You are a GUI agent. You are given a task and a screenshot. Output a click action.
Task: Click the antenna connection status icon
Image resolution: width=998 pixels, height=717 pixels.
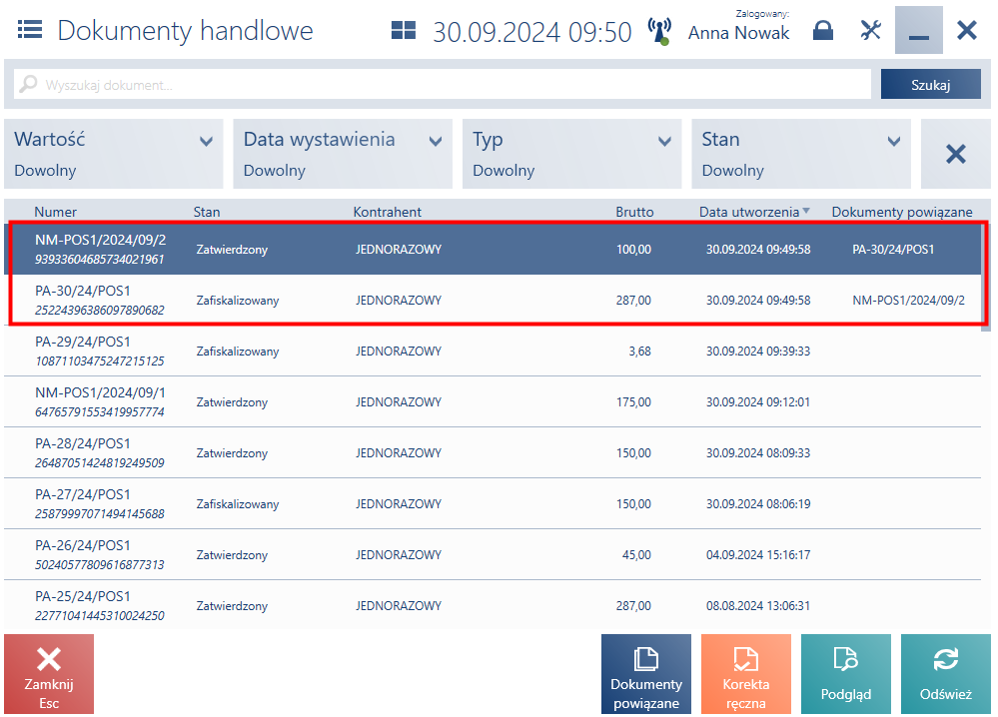click(x=660, y=31)
